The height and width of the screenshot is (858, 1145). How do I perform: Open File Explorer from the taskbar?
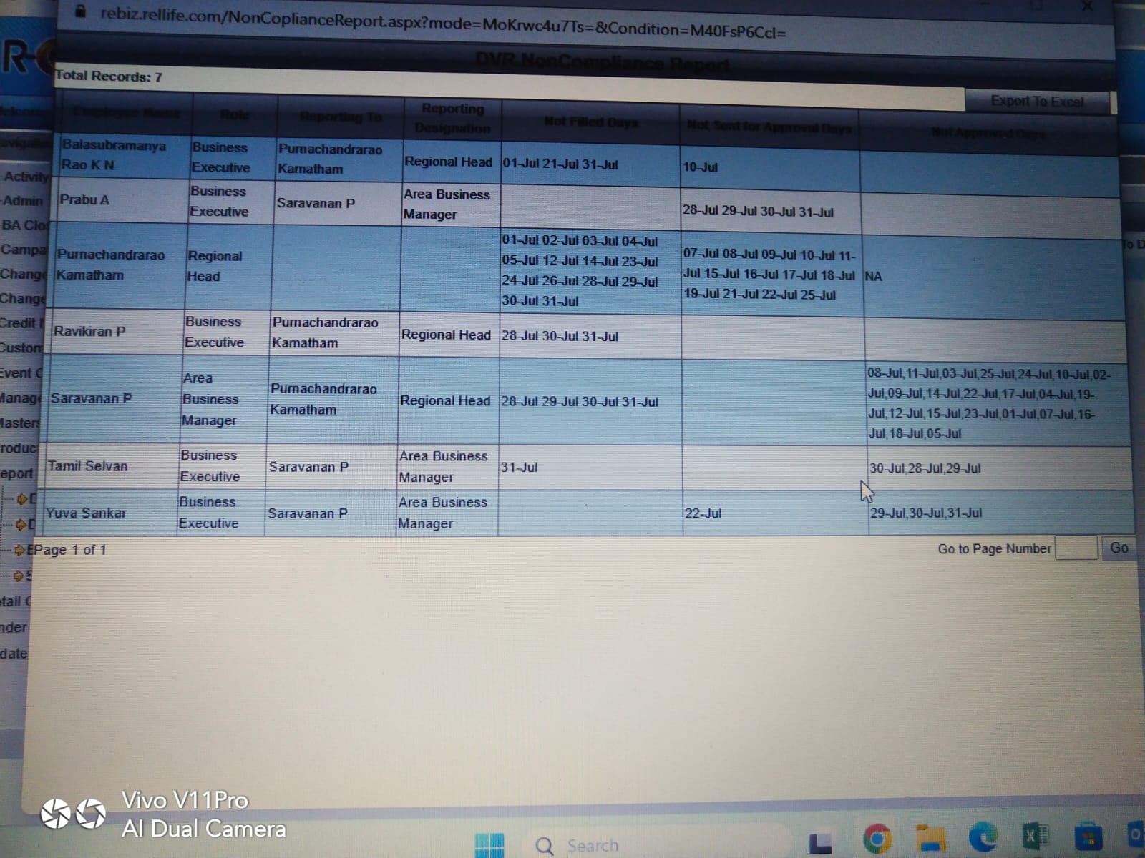click(930, 838)
